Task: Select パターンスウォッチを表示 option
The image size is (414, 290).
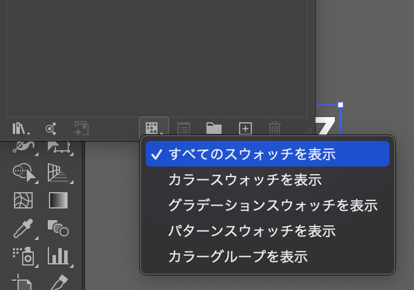Action: click(x=268, y=231)
